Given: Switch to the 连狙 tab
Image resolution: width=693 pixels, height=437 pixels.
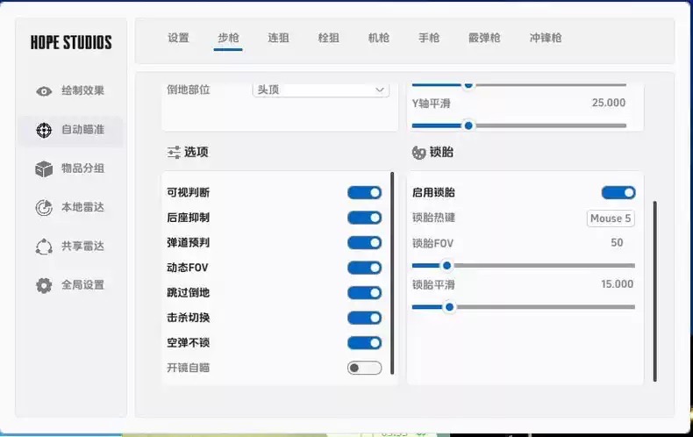Looking at the screenshot, I should pyautogui.click(x=278, y=38).
